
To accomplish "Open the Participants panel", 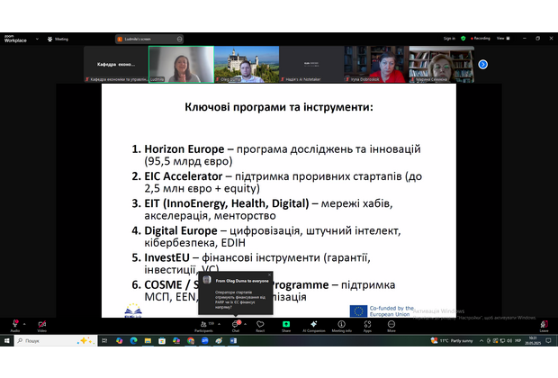I will pyautogui.click(x=202, y=325).
